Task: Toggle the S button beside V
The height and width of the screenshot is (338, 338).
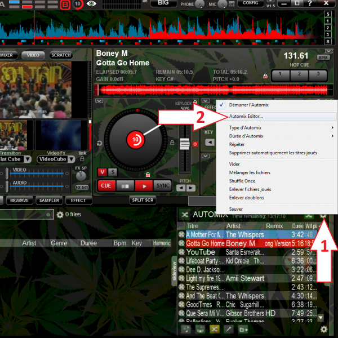Action: [112, 172]
